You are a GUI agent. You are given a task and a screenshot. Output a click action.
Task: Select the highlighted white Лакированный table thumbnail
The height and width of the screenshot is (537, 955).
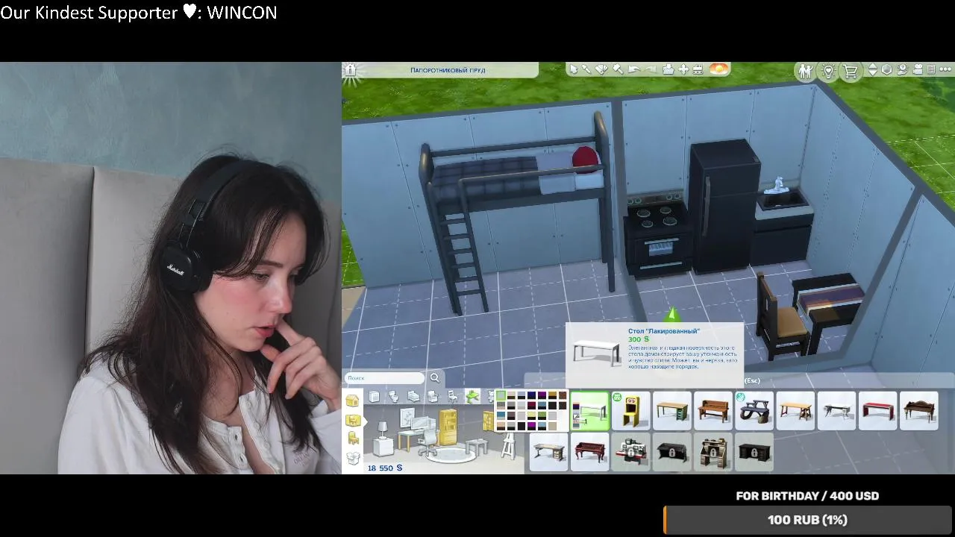pyautogui.click(x=590, y=412)
